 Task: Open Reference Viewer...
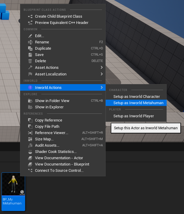63,133
